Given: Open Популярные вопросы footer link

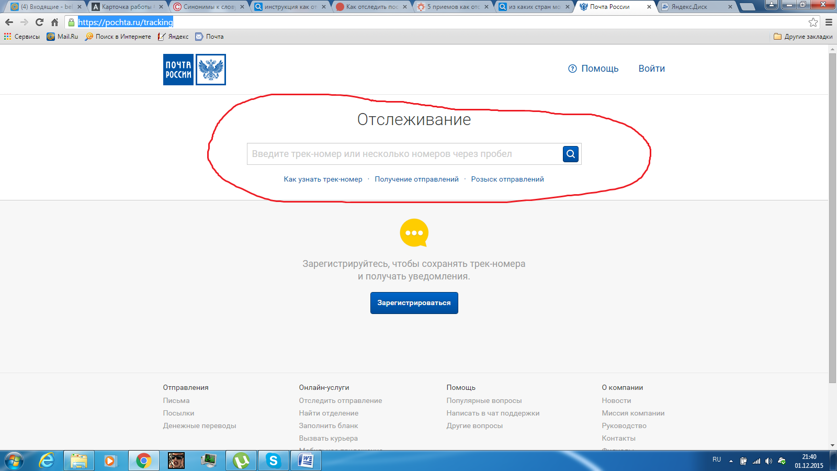Looking at the screenshot, I should point(484,400).
